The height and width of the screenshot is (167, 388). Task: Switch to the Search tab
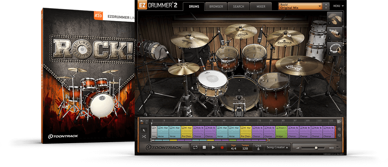pyautogui.click(x=238, y=6)
